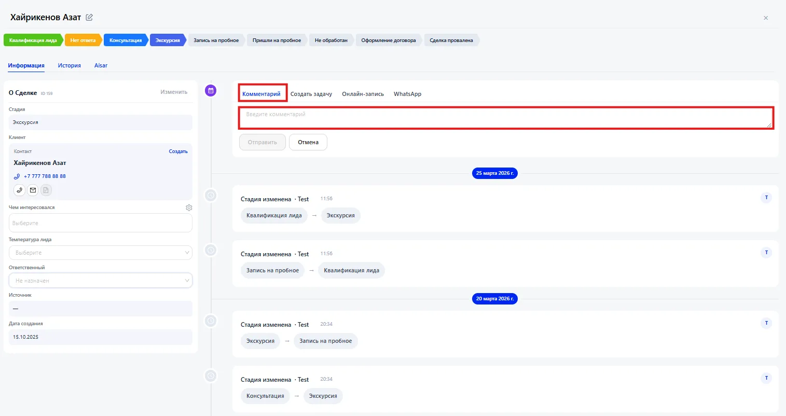786x416 pixels.
Task: Click the Отправить button
Action: [x=263, y=142]
